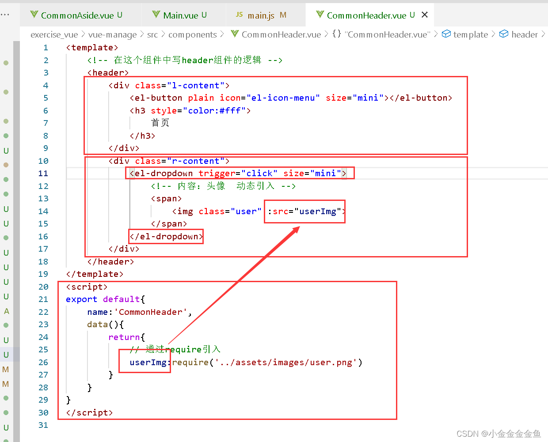The image size is (548, 442).
Task: Click the 内容 comment on line 12
Action: (223, 186)
